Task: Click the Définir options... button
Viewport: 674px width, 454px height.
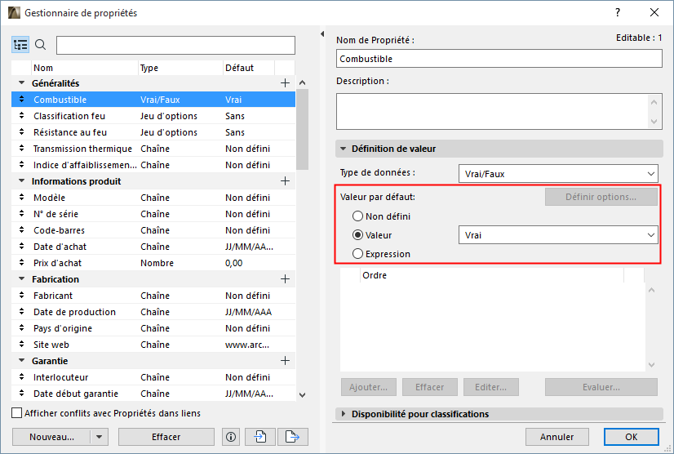Action: pyautogui.click(x=601, y=197)
